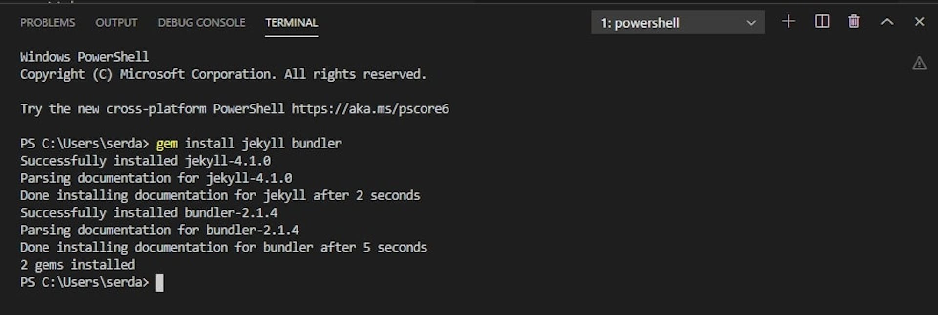Click the '2 gems installed' output line
The height and width of the screenshot is (315, 938).
click(x=77, y=265)
